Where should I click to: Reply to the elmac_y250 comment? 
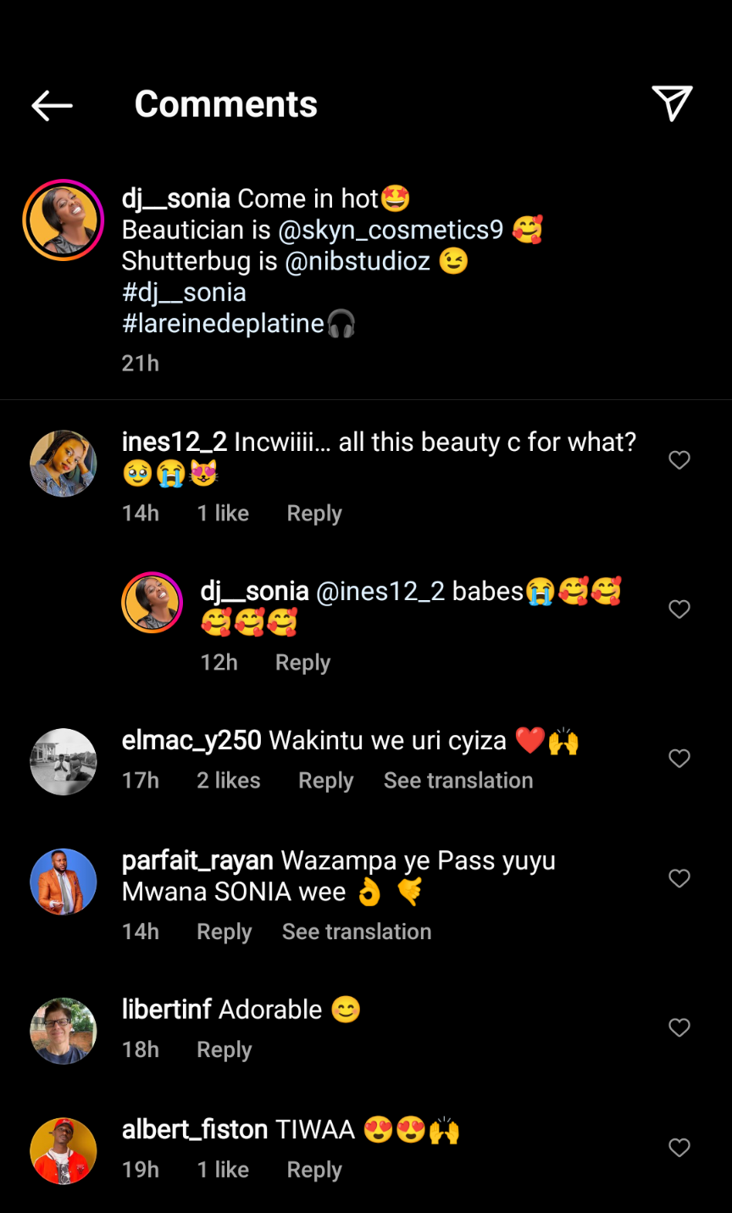click(325, 781)
